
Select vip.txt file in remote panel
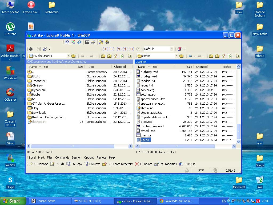(145, 140)
